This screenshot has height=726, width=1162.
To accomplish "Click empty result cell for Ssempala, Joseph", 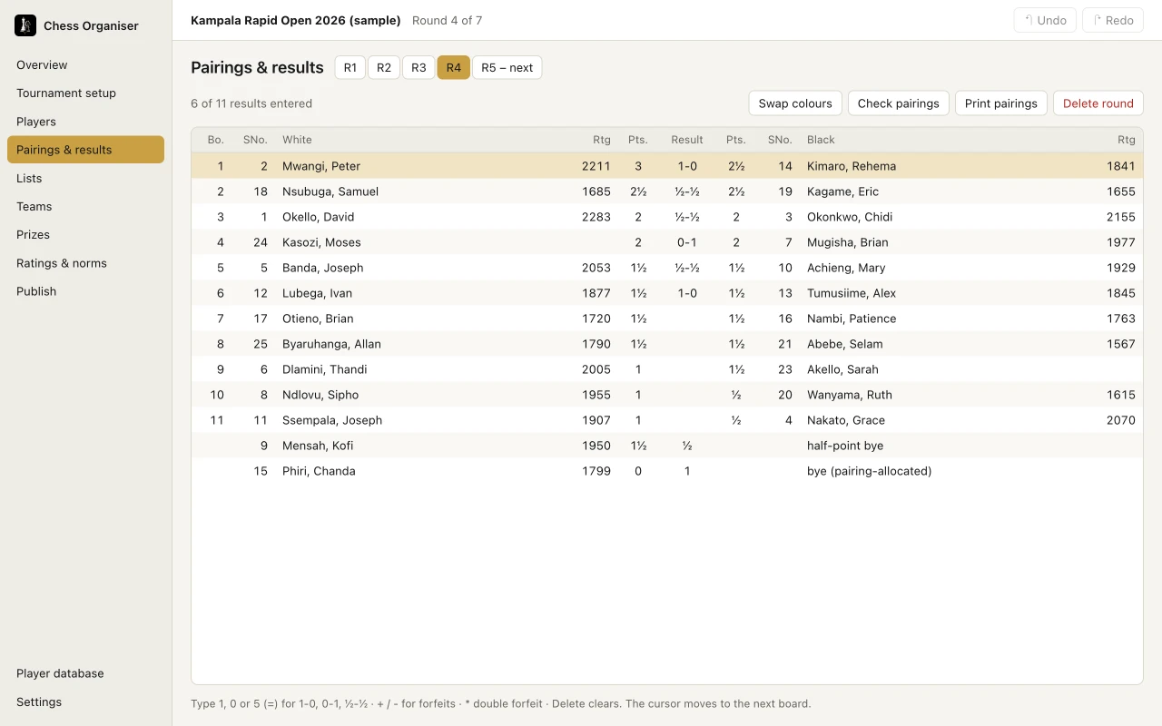I will pyautogui.click(x=687, y=420).
